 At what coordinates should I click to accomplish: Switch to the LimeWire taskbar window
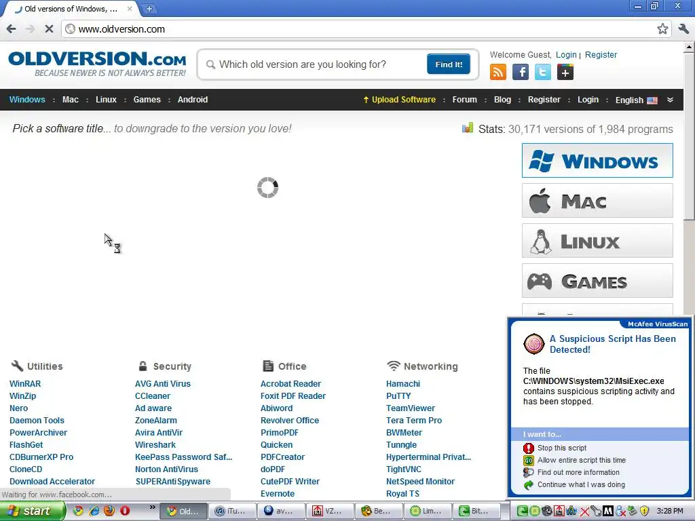428,511
